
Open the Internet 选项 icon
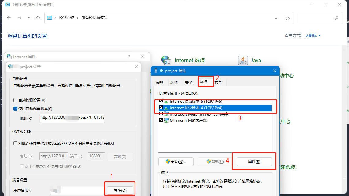[166, 60]
